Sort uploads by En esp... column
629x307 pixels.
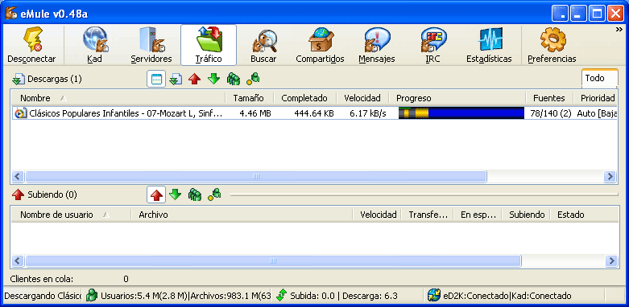click(478, 215)
